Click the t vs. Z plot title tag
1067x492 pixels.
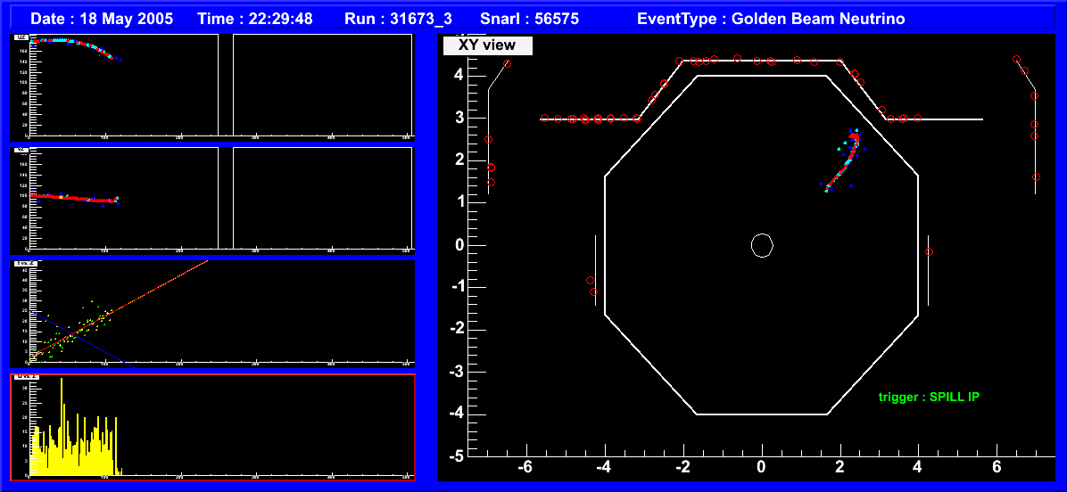point(25,264)
